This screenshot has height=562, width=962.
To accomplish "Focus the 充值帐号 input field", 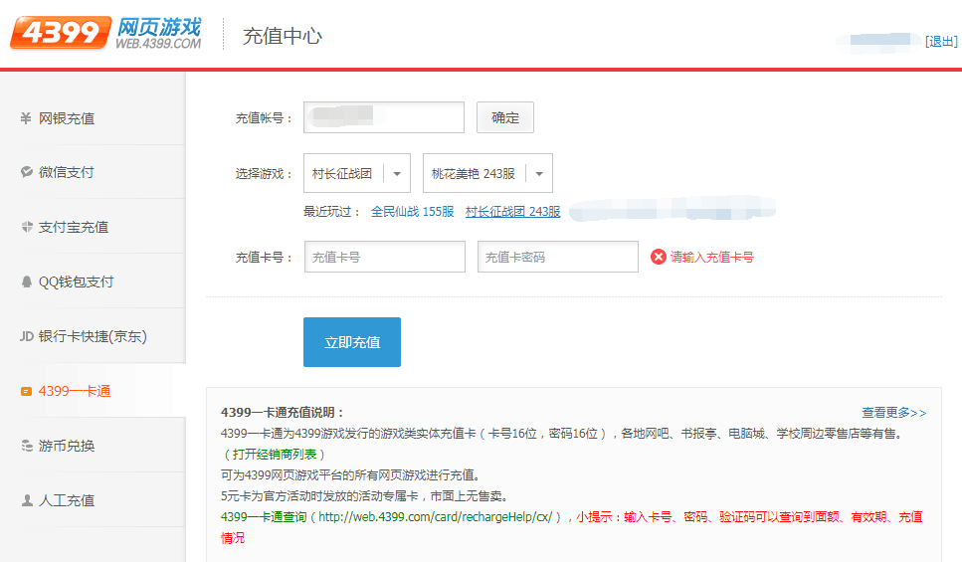I will point(384,117).
